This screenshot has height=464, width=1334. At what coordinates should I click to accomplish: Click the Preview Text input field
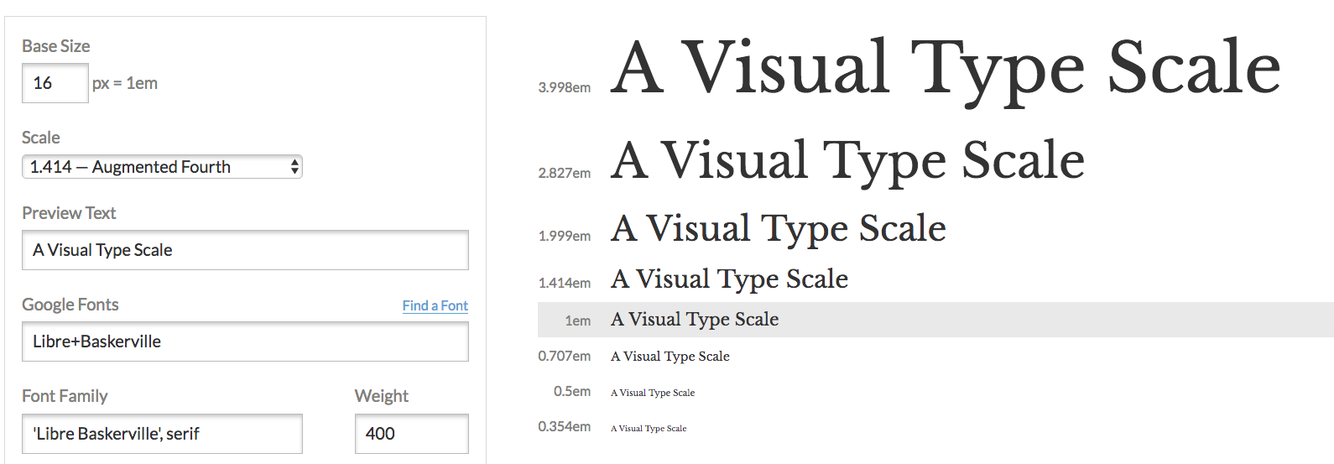click(245, 250)
